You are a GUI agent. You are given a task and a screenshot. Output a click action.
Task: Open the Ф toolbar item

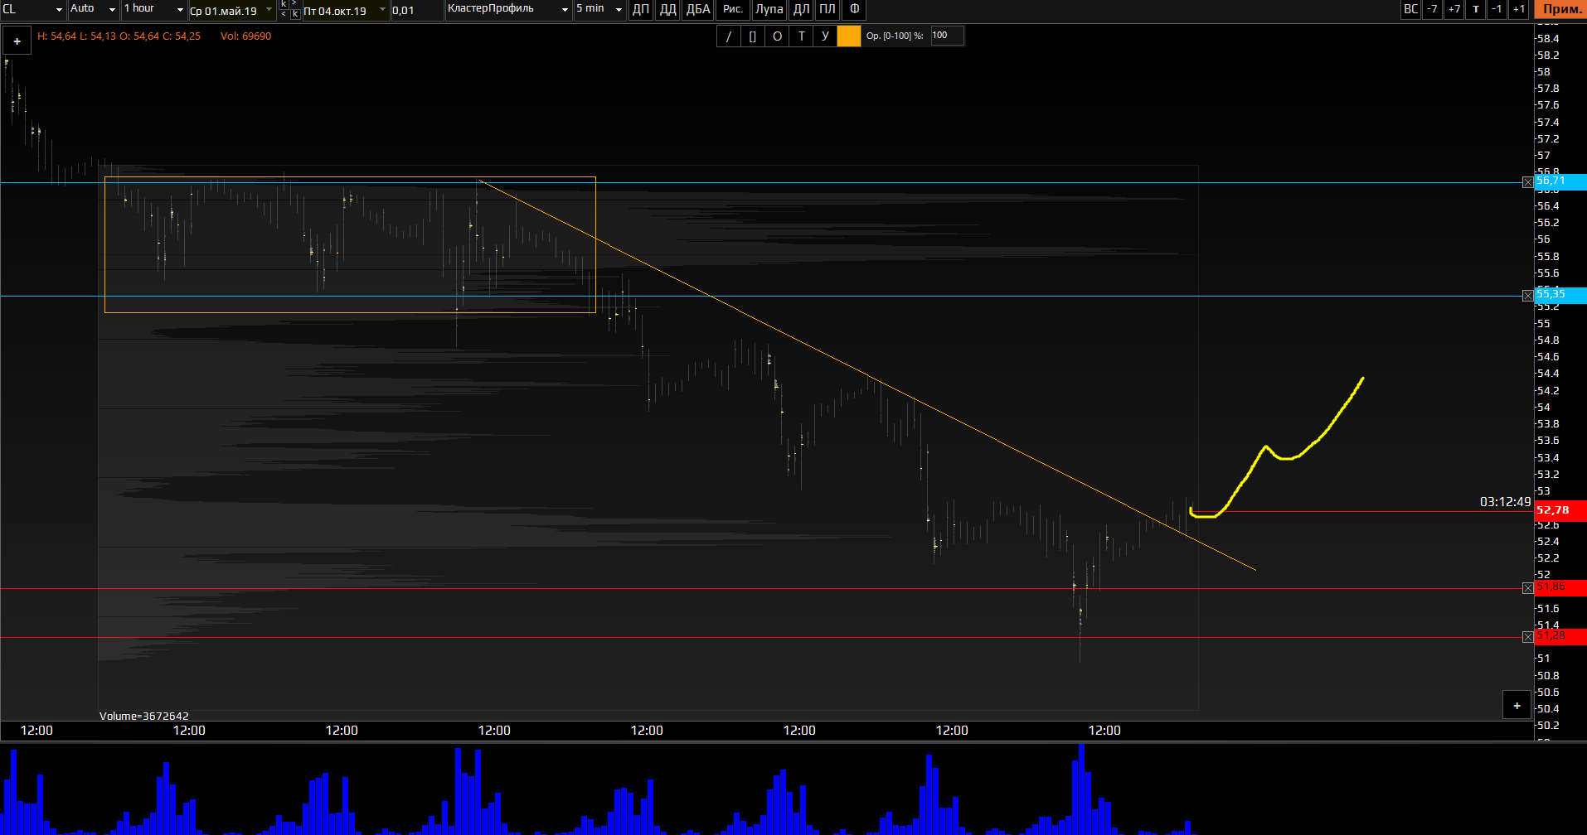tap(854, 10)
